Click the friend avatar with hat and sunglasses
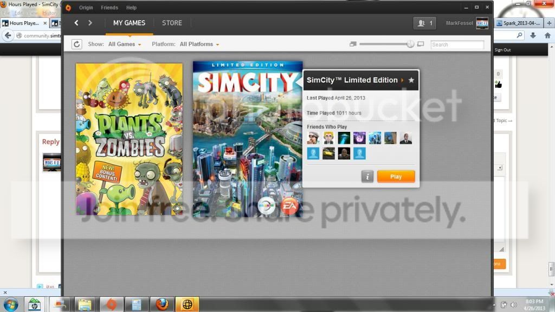 (313, 138)
